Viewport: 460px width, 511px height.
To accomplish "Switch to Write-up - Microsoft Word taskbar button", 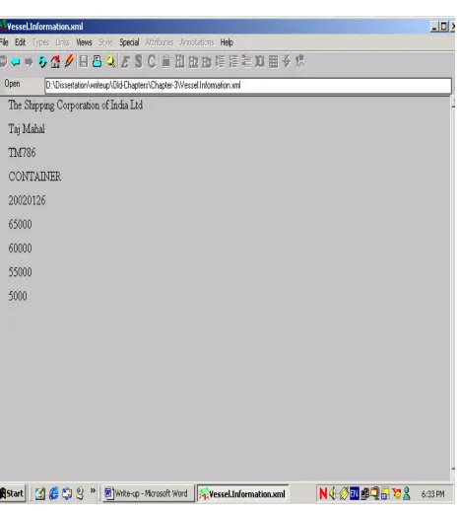I will [149, 493].
